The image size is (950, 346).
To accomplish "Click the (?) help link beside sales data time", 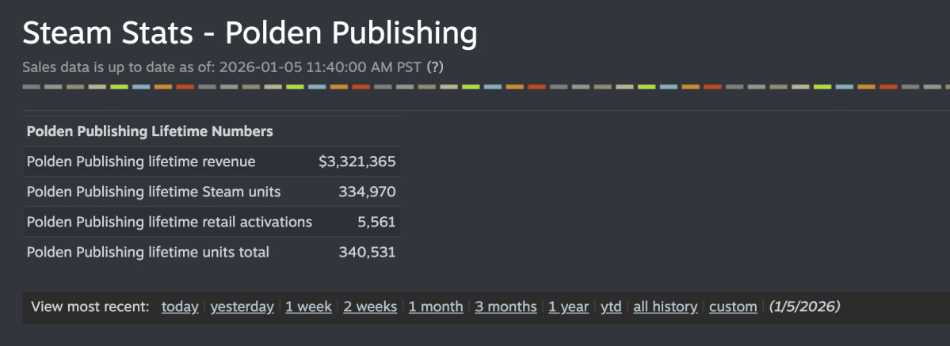I will click(435, 67).
